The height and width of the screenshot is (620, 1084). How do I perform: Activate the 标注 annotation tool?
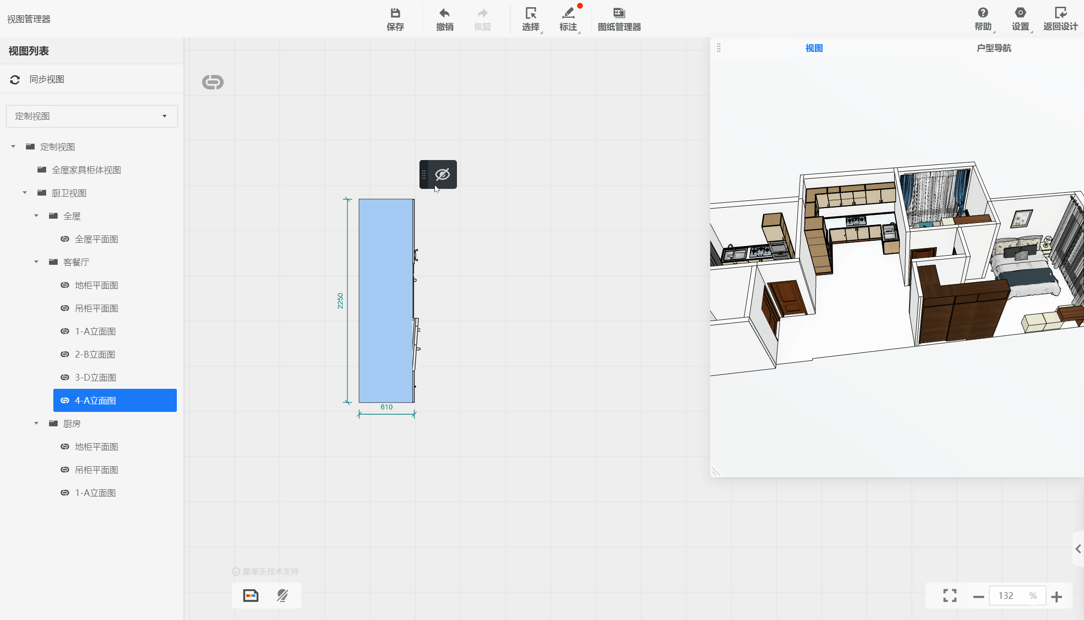click(568, 19)
